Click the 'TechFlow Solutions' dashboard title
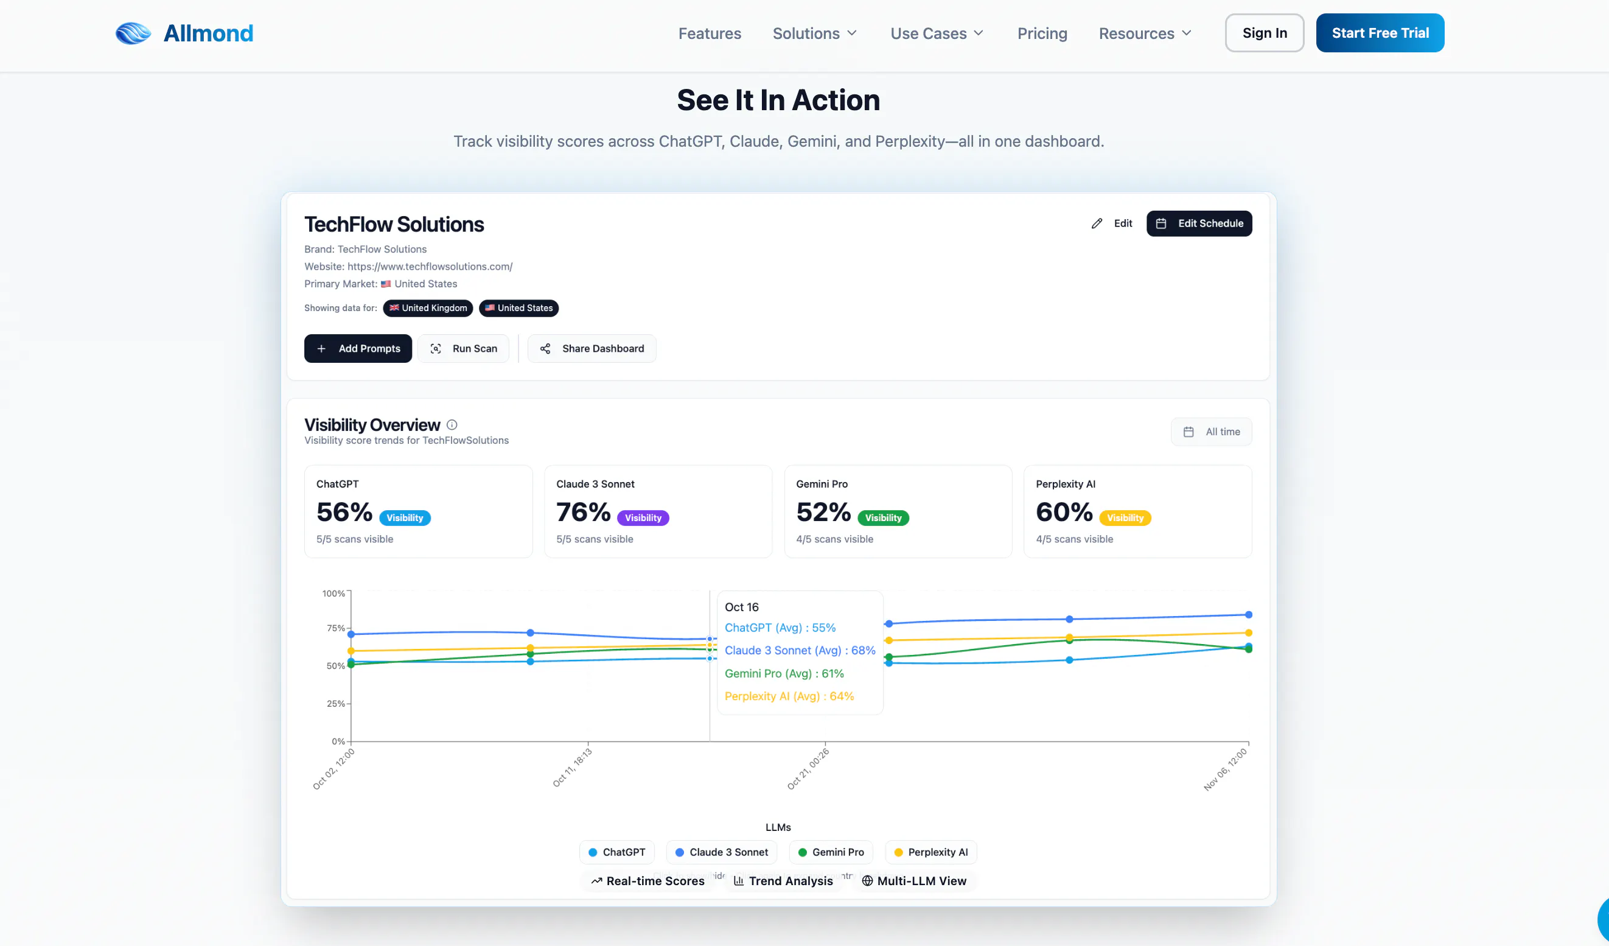This screenshot has width=1609, height=946. point(394,225)
